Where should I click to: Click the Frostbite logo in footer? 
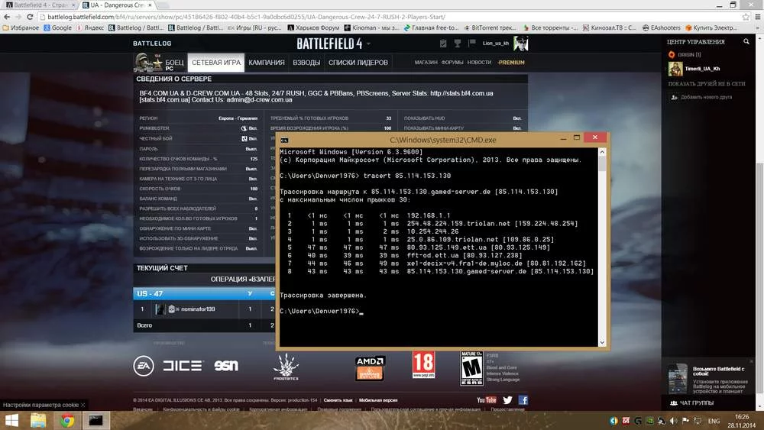click(x=286, y=367)
